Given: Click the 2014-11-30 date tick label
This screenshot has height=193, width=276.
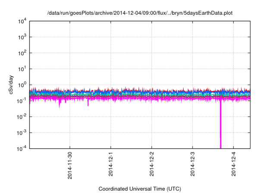Looking at the screenshot, I should point(70,165).
